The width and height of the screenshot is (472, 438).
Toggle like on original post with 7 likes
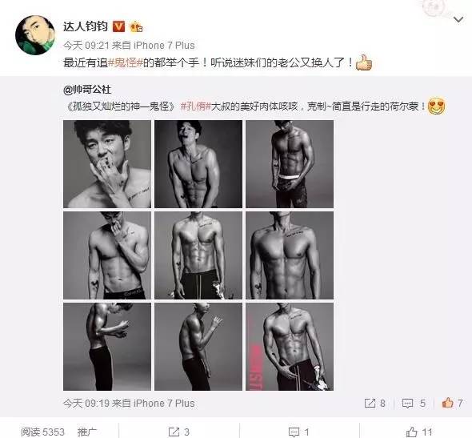pyautogui.click(x=452, y=403)
